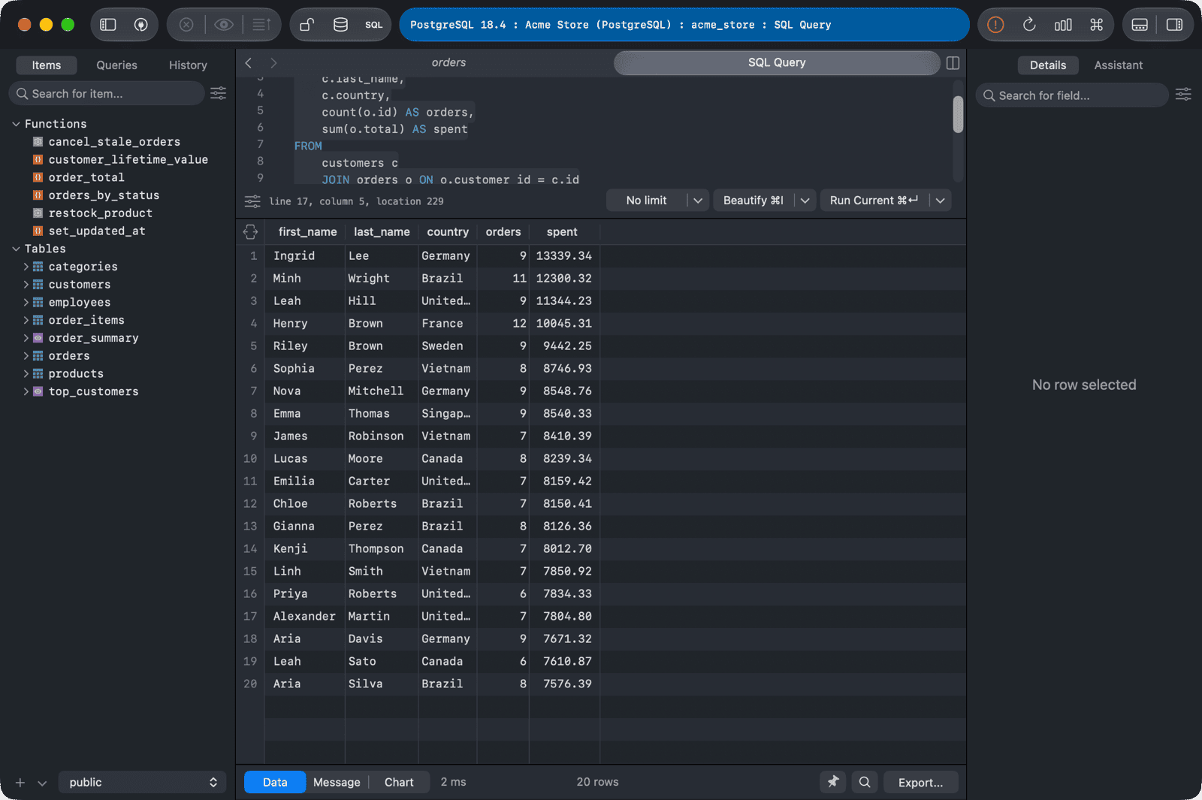Switch to the Queries tab

[116, 65]
